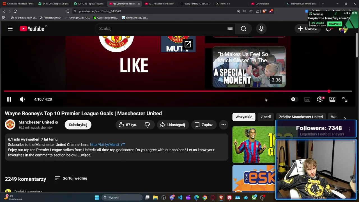Viewport: 359px width, 202px height.
Task: Switch to theater mode
Action: [x=332, y=99]
